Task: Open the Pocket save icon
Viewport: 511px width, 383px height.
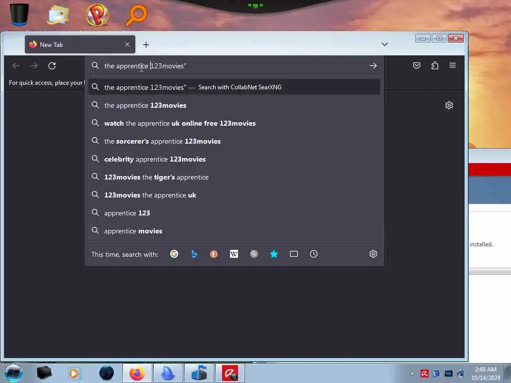Action: coord(417,65)
